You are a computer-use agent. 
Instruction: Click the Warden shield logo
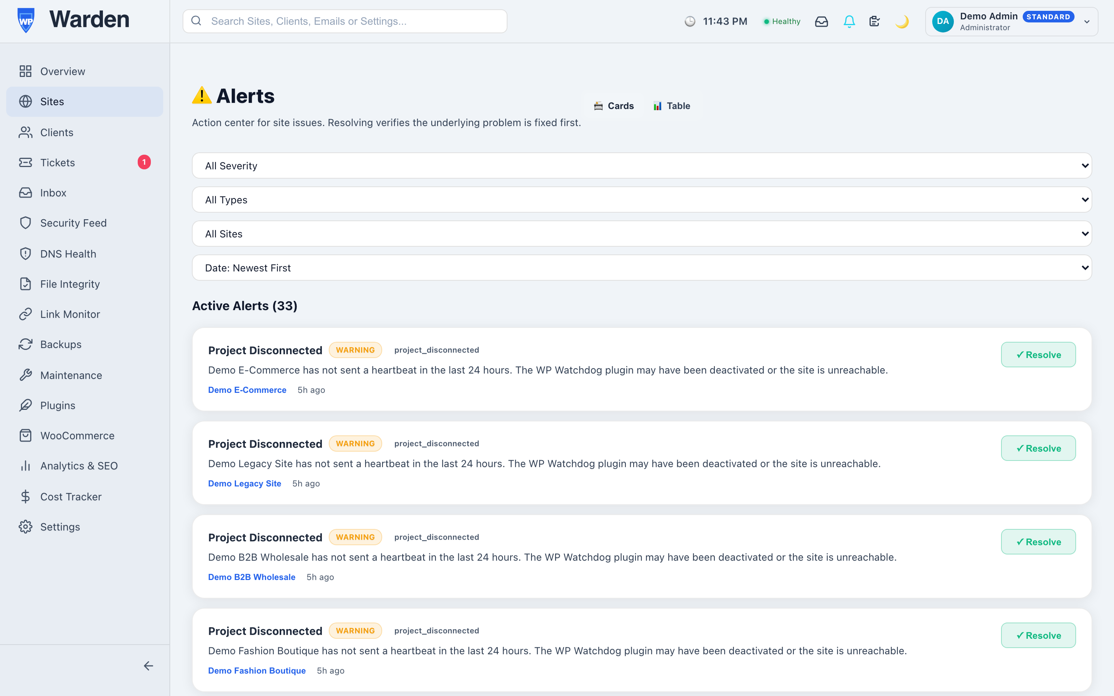click(26, 20)
